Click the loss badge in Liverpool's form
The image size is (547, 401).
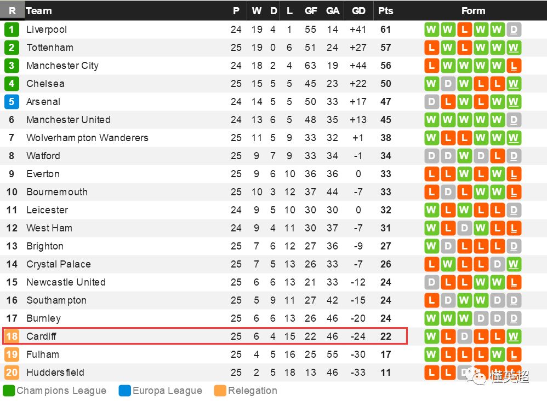pyautogui.click(x=464, y=30)
